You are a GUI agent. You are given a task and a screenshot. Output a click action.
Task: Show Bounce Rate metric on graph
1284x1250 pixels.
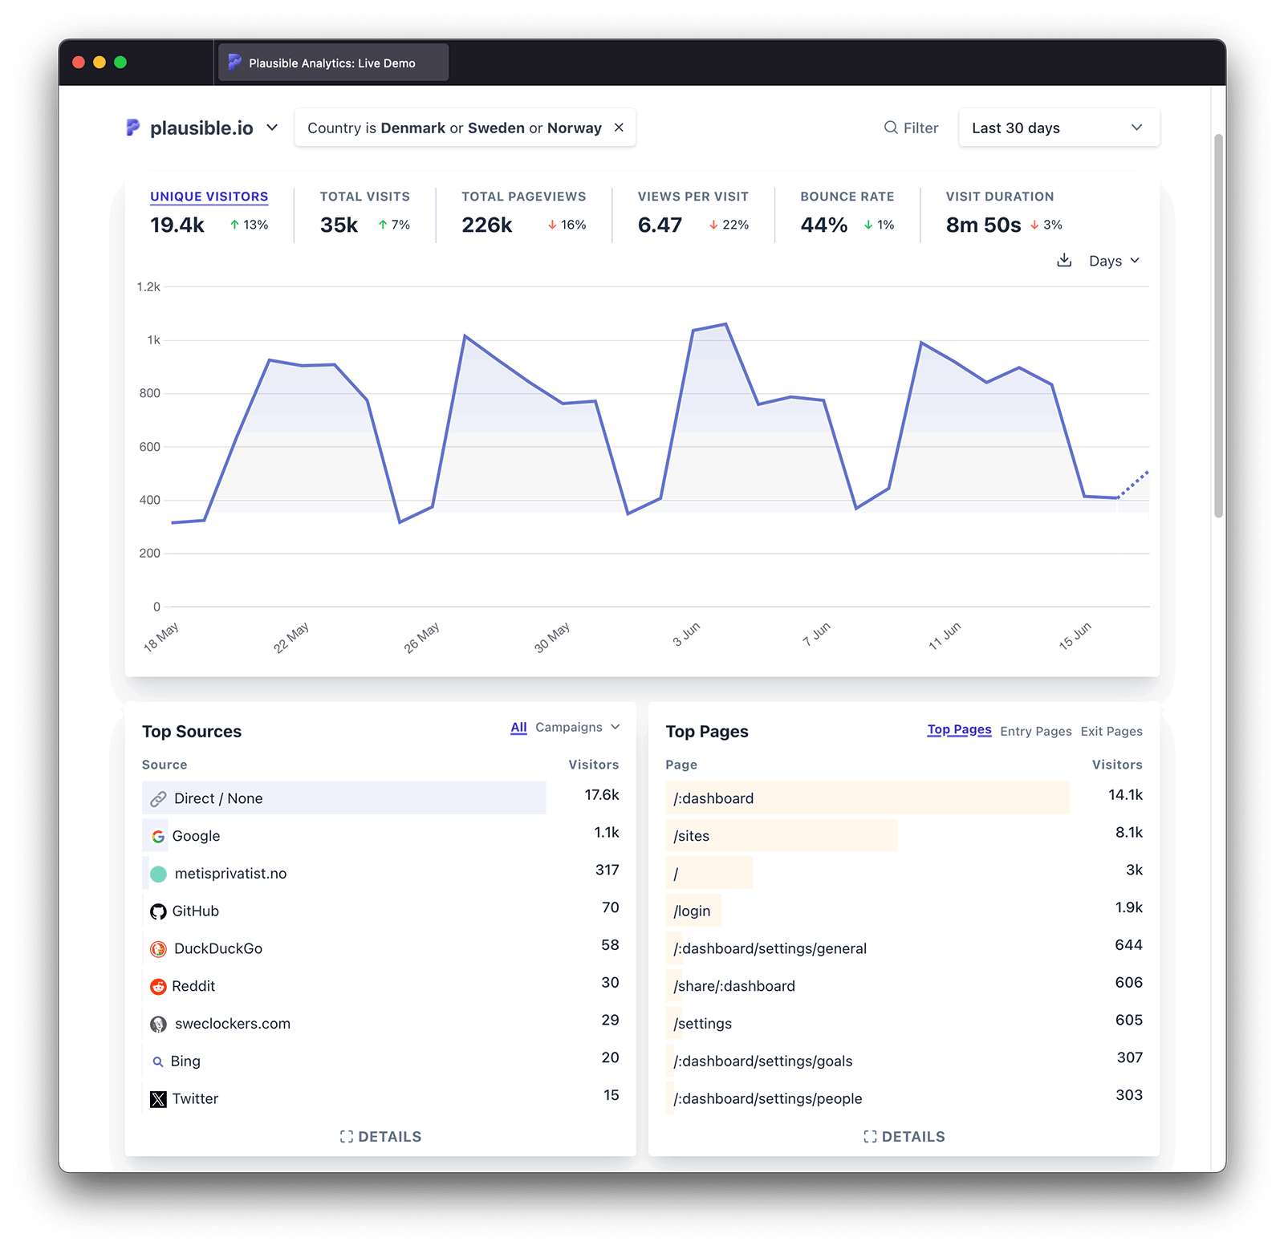click(847, 197)
